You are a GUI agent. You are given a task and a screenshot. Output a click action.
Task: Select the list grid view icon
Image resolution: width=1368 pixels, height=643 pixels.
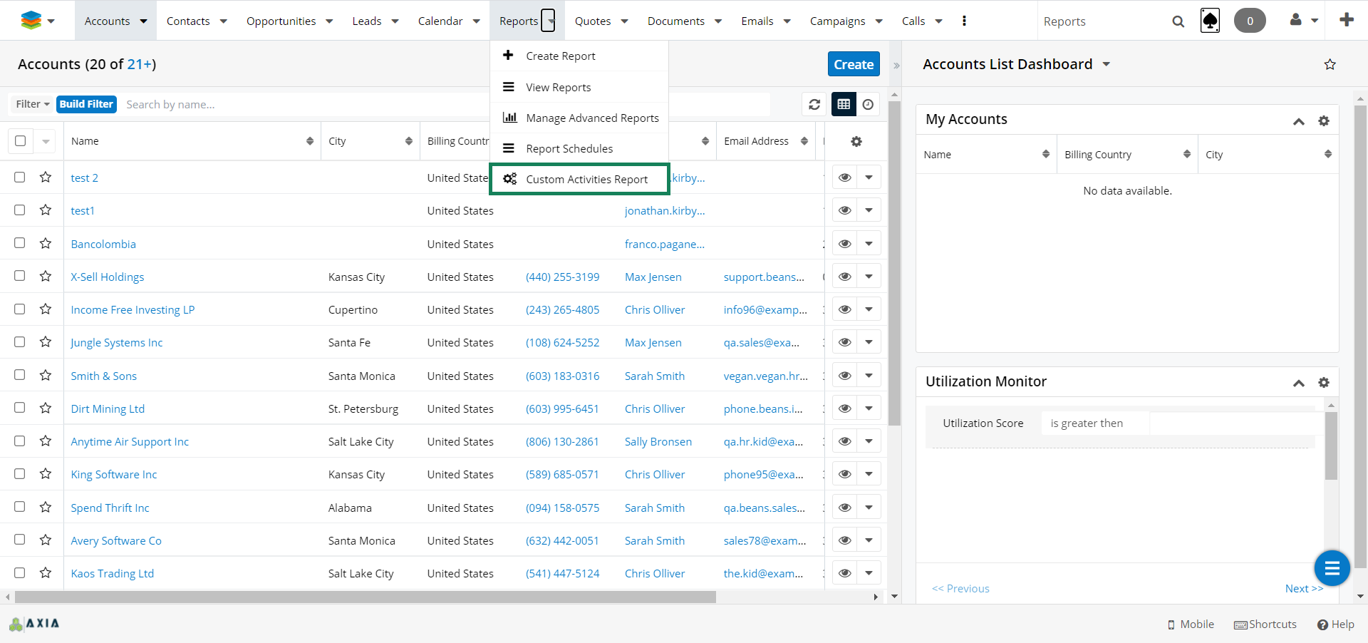844,105
